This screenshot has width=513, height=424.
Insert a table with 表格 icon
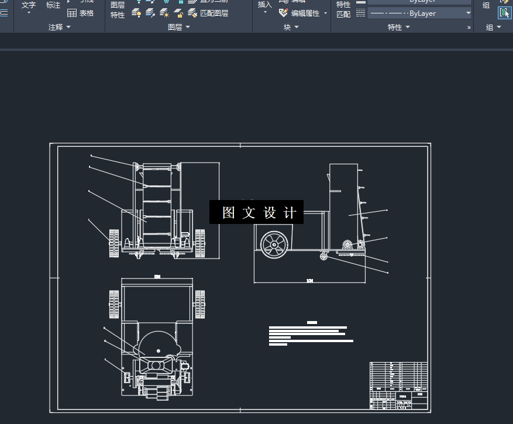click(x=71, y=13)
